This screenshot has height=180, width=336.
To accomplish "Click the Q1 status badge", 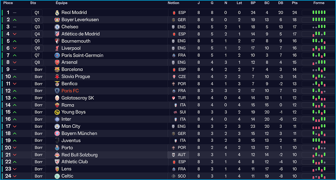I will click(37, 13).
